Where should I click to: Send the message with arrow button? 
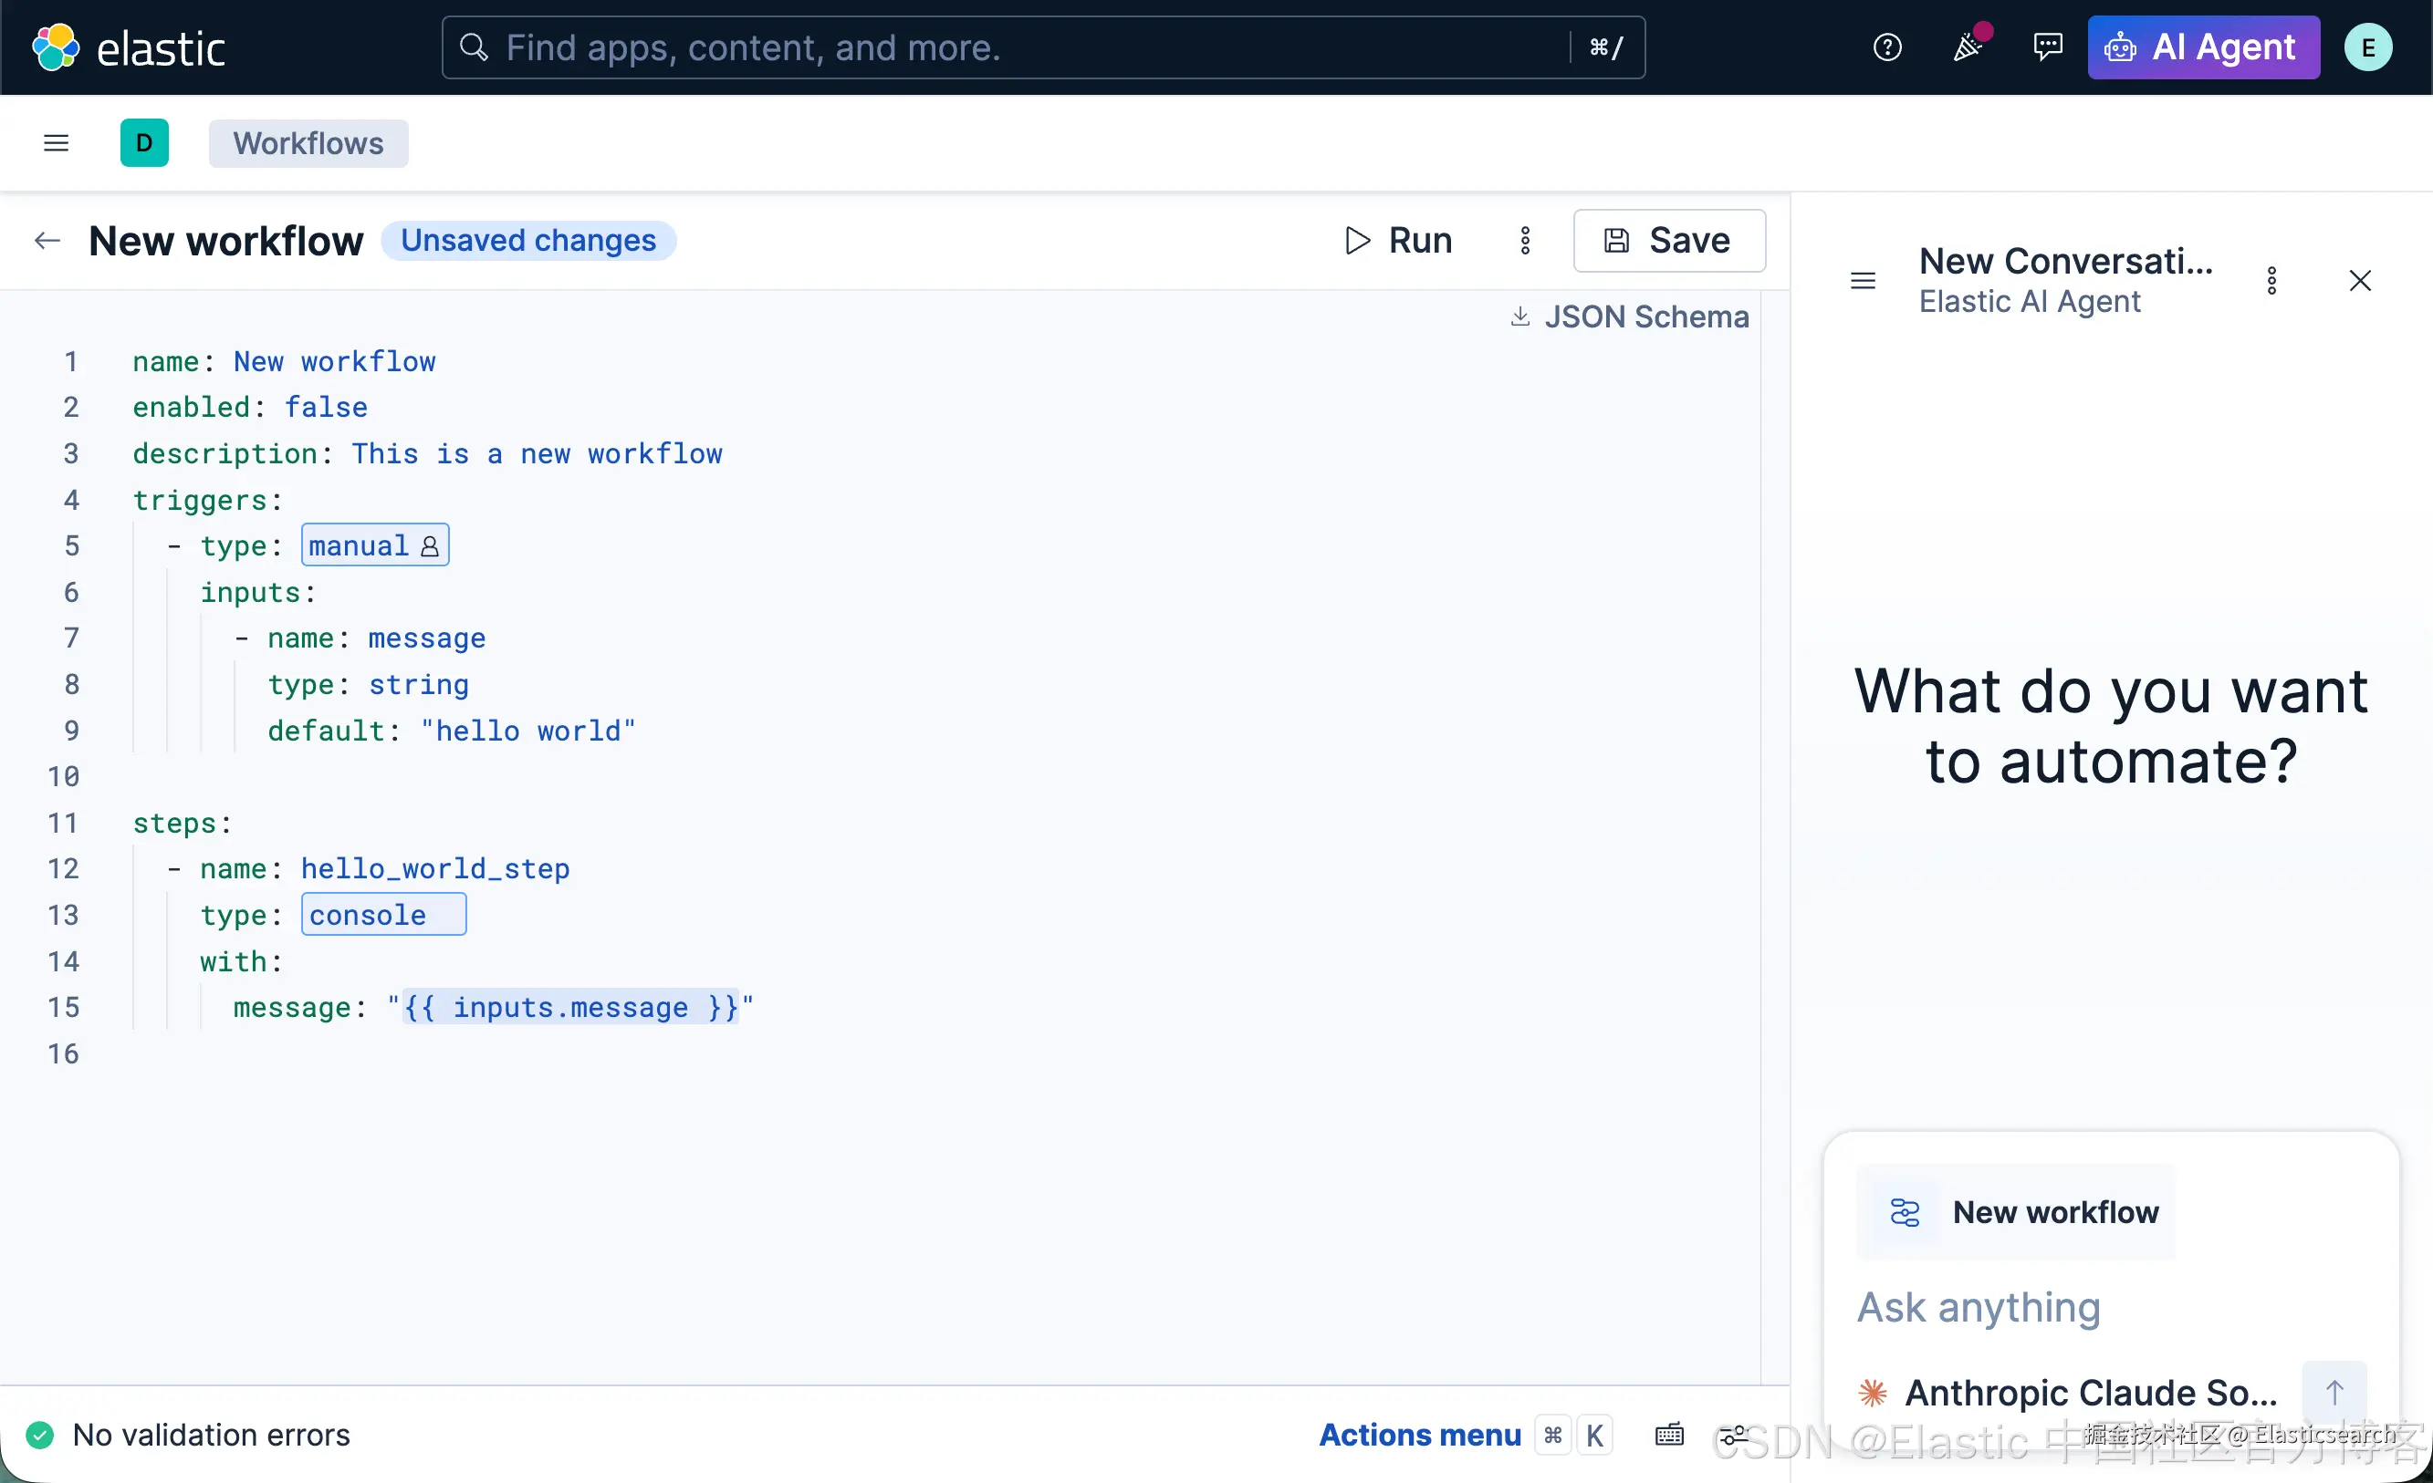click(2334, 1391)
